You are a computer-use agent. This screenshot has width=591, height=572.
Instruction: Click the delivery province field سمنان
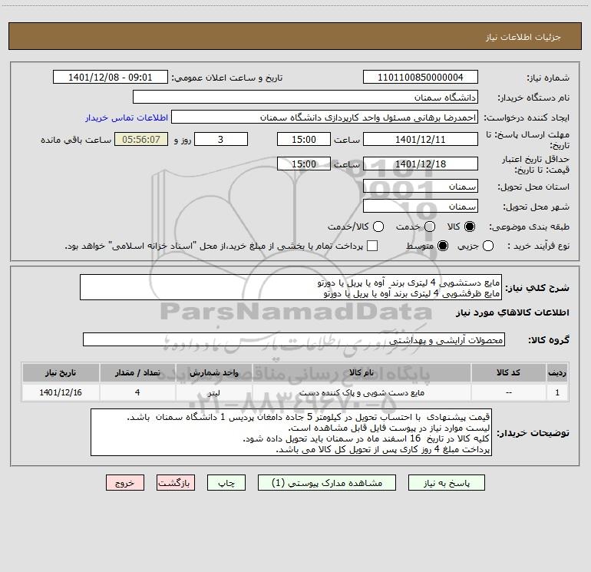click(421, 186)
